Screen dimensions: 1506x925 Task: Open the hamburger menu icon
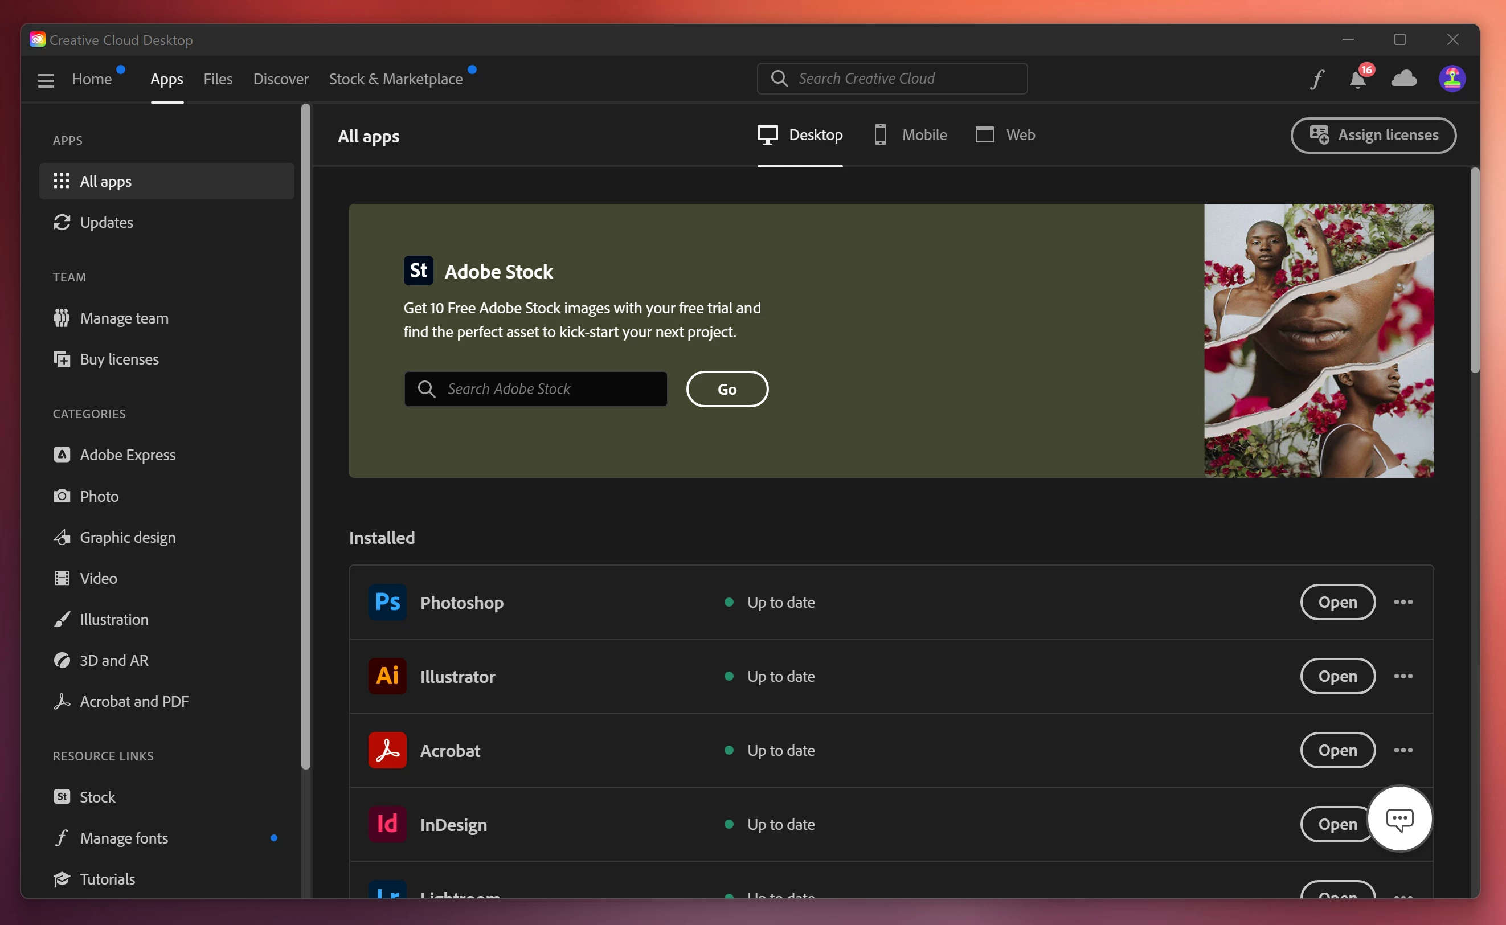[x=46, y=80]
